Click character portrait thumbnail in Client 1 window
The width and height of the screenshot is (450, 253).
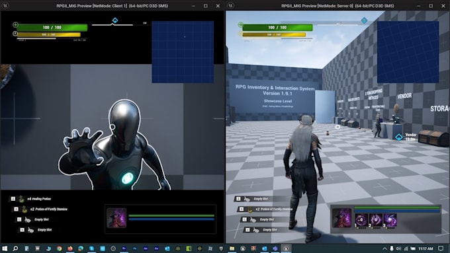pos(116,218)
